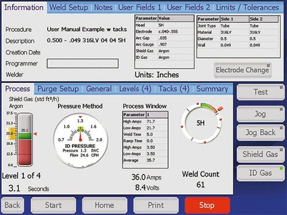The height and width of the screenshot is (215, 287).
Task: Select the User Fields 1 tab
Action: [139, 7]
